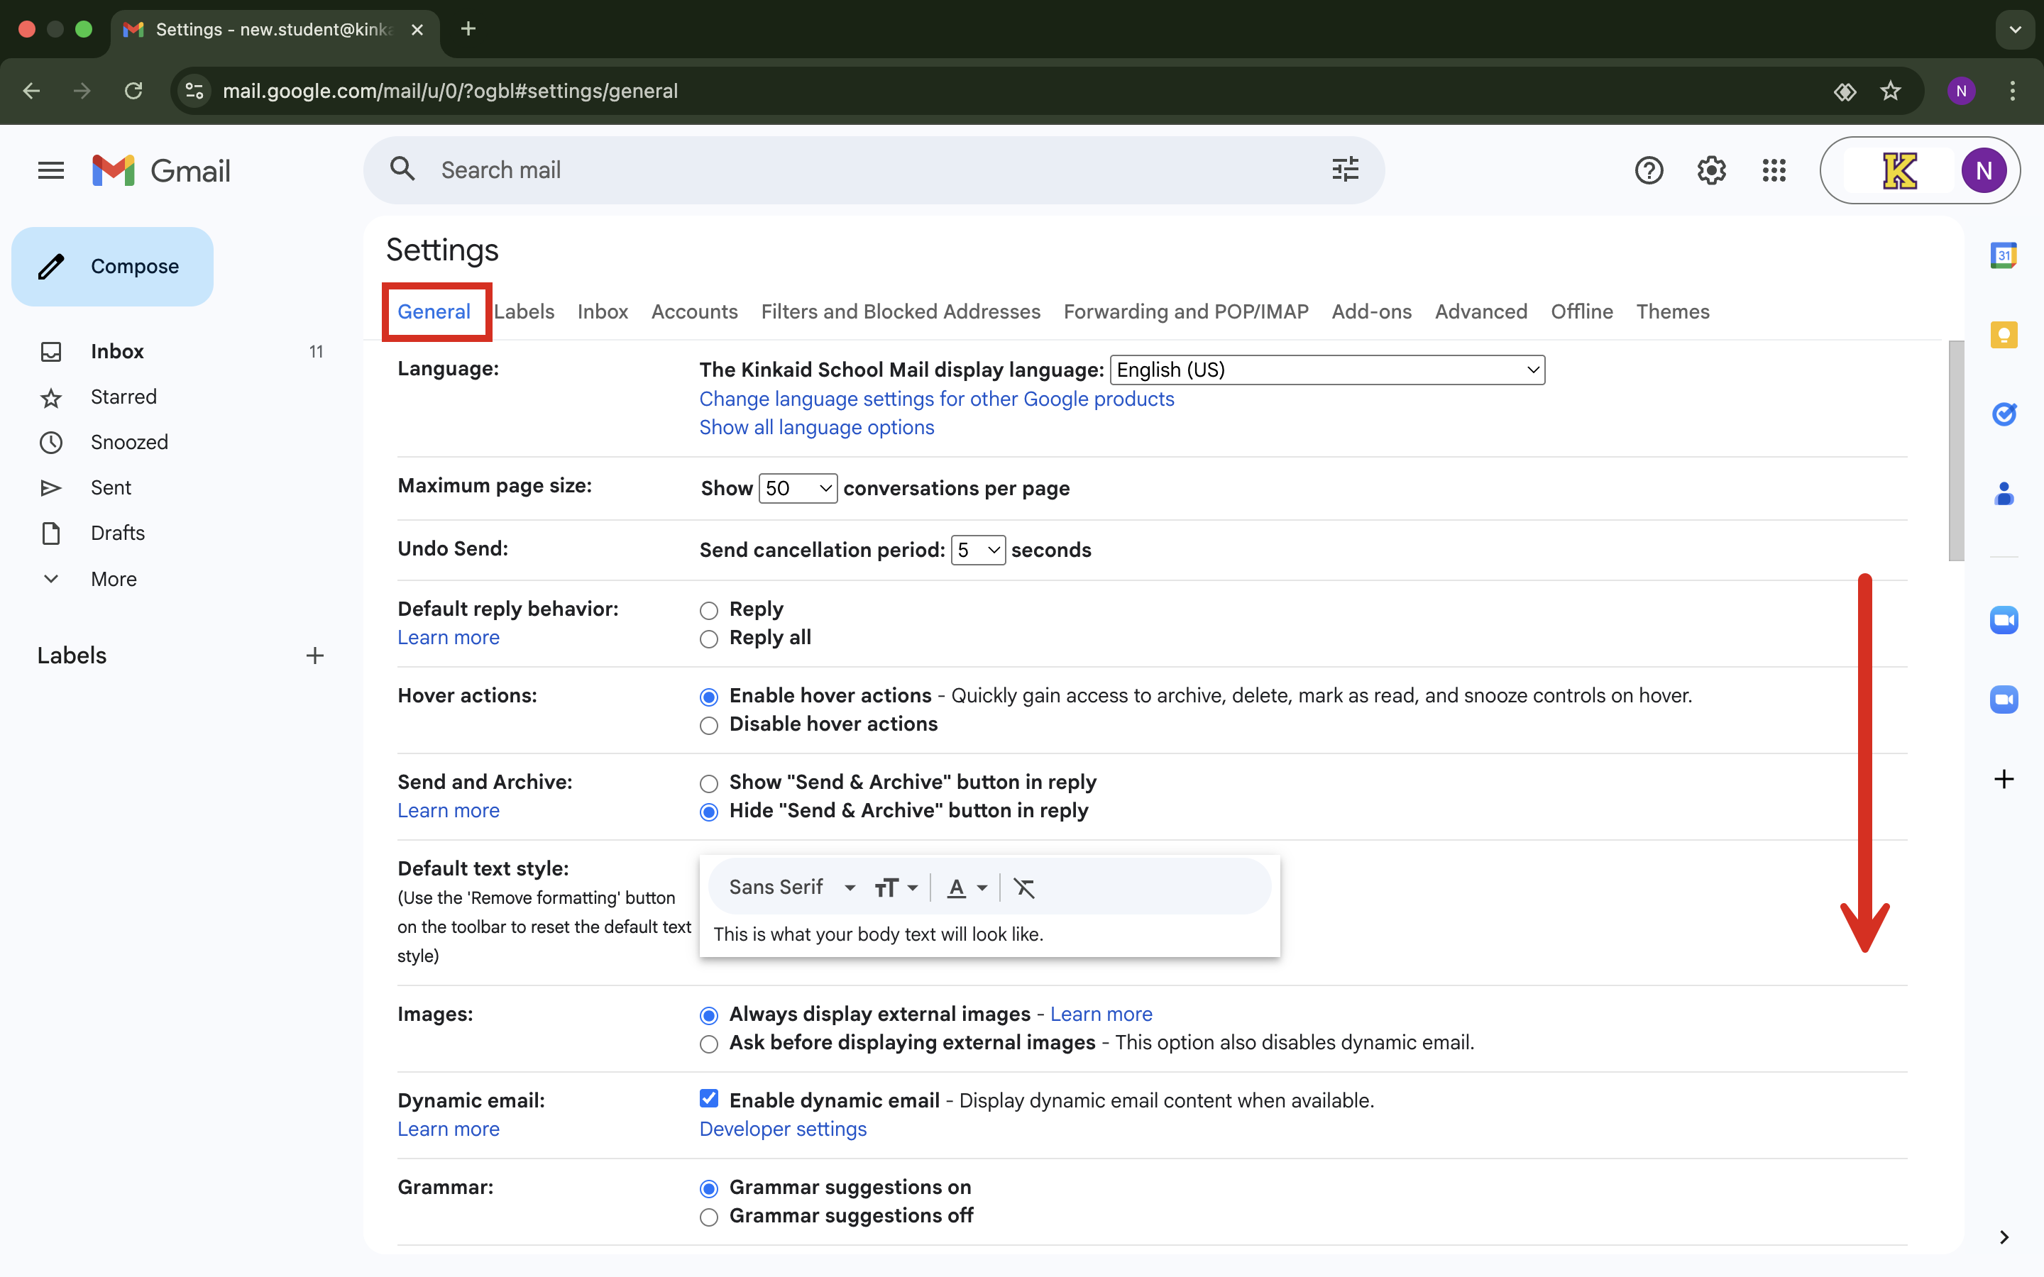Open Google Tasks in side panel
This screenshot has width=2044, height=1277.
pos(2004,414)
